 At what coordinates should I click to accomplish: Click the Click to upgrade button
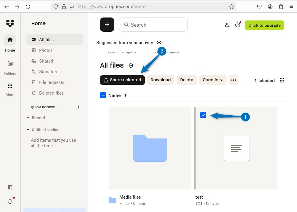(x=264, y=25)
